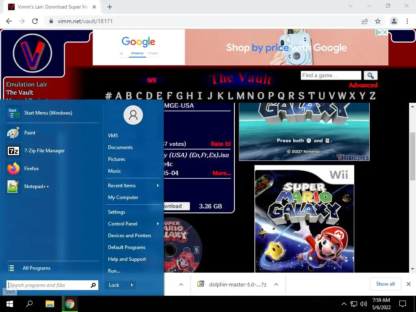Screen dimensions: 416x312
Task: Open Chrome three-dot menu
Action: (407, 21)
